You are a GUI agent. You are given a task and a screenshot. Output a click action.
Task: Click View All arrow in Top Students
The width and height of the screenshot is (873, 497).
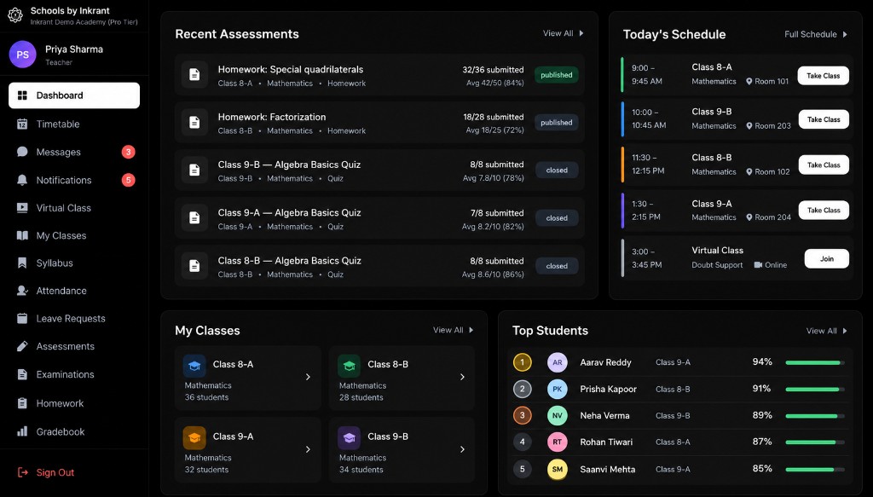[x=845, y=331]
